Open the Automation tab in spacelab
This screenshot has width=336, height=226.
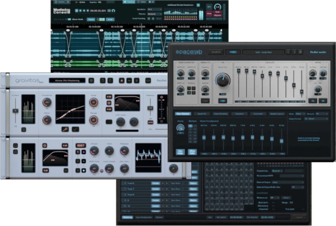point(258,114)
